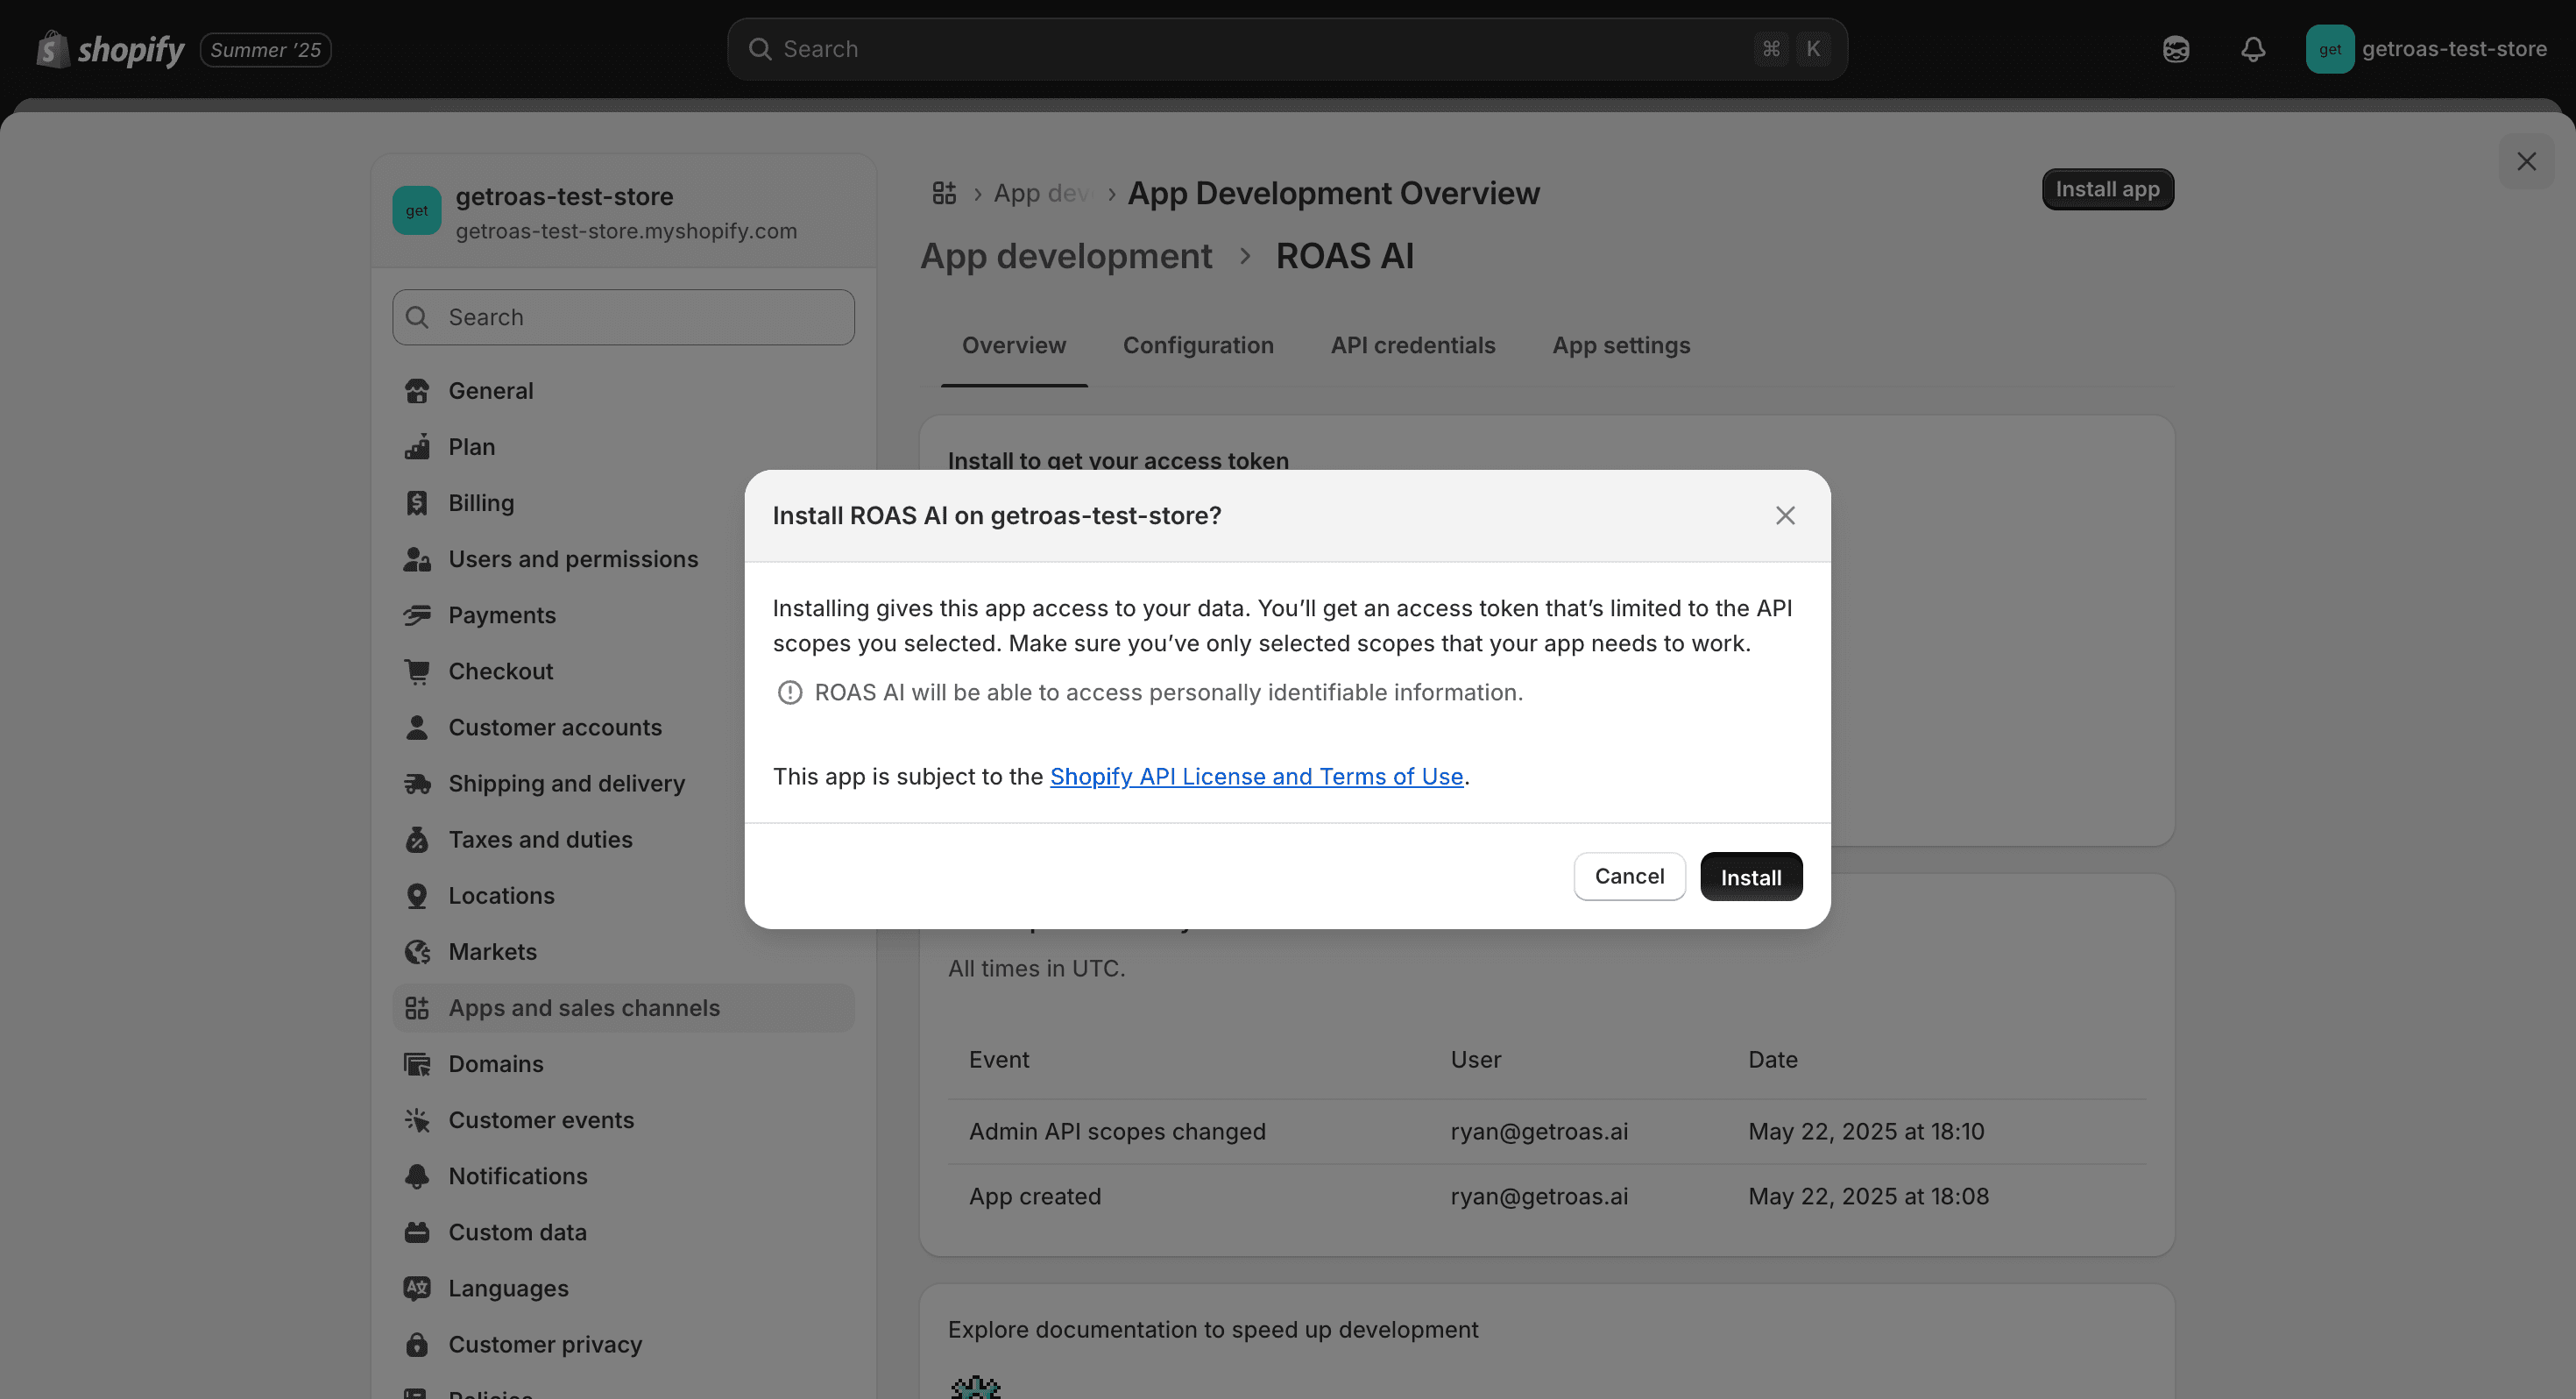Click the General settings store icon
The image size is (2576, 1399).
[417, 390]
